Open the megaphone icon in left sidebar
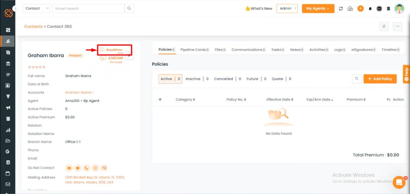Screen dimensions: 410x194 (x=8, y=108)
